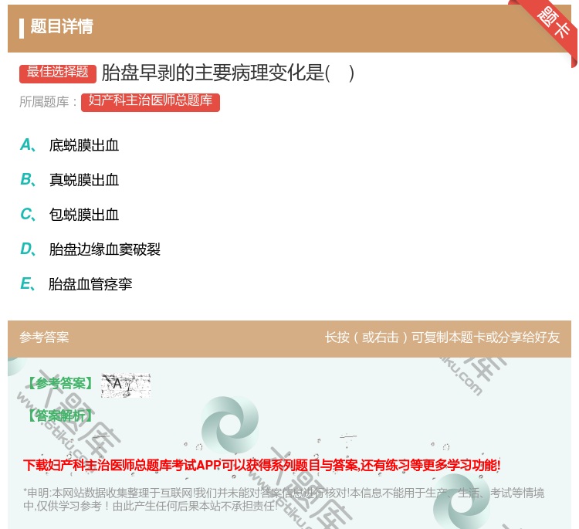Click the swirl logo at the bottom right
This screenshot has height=529, width=579.
(x=462, y=501)
